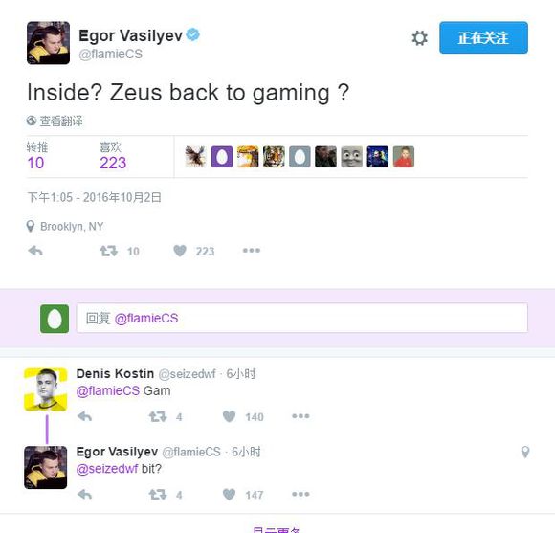Image resolution: width=555 pixels, height=533 pixels.
Task: Open the tiger avatar in likers row
Action: (x=274, y=156)
